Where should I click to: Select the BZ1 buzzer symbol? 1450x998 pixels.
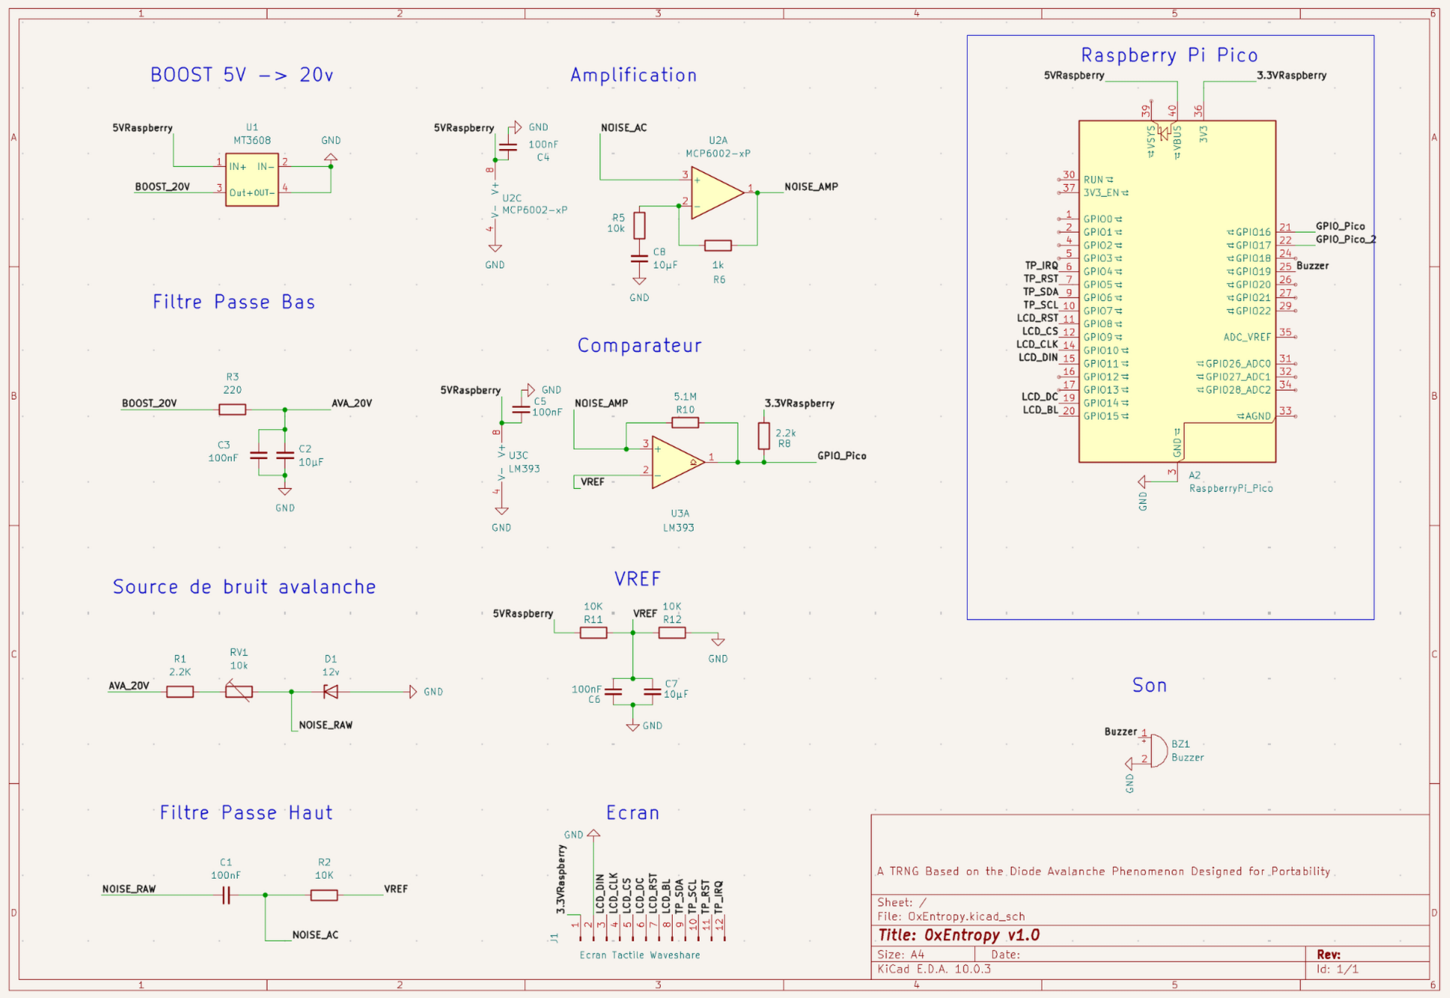coord(1158,750)
